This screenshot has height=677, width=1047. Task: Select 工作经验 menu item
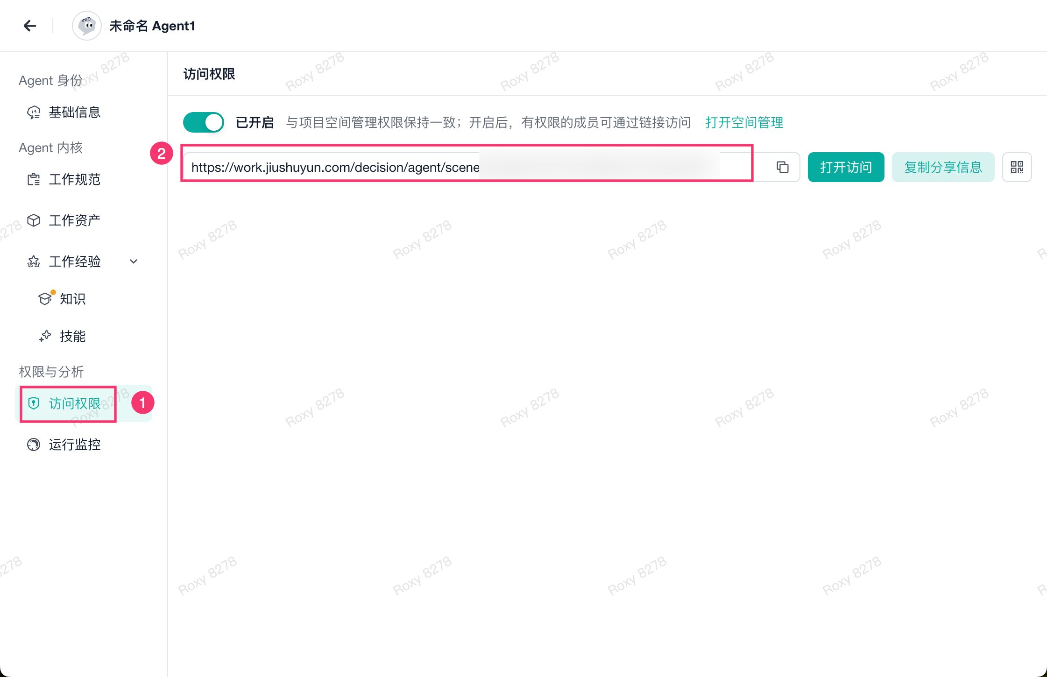point(84,261)
